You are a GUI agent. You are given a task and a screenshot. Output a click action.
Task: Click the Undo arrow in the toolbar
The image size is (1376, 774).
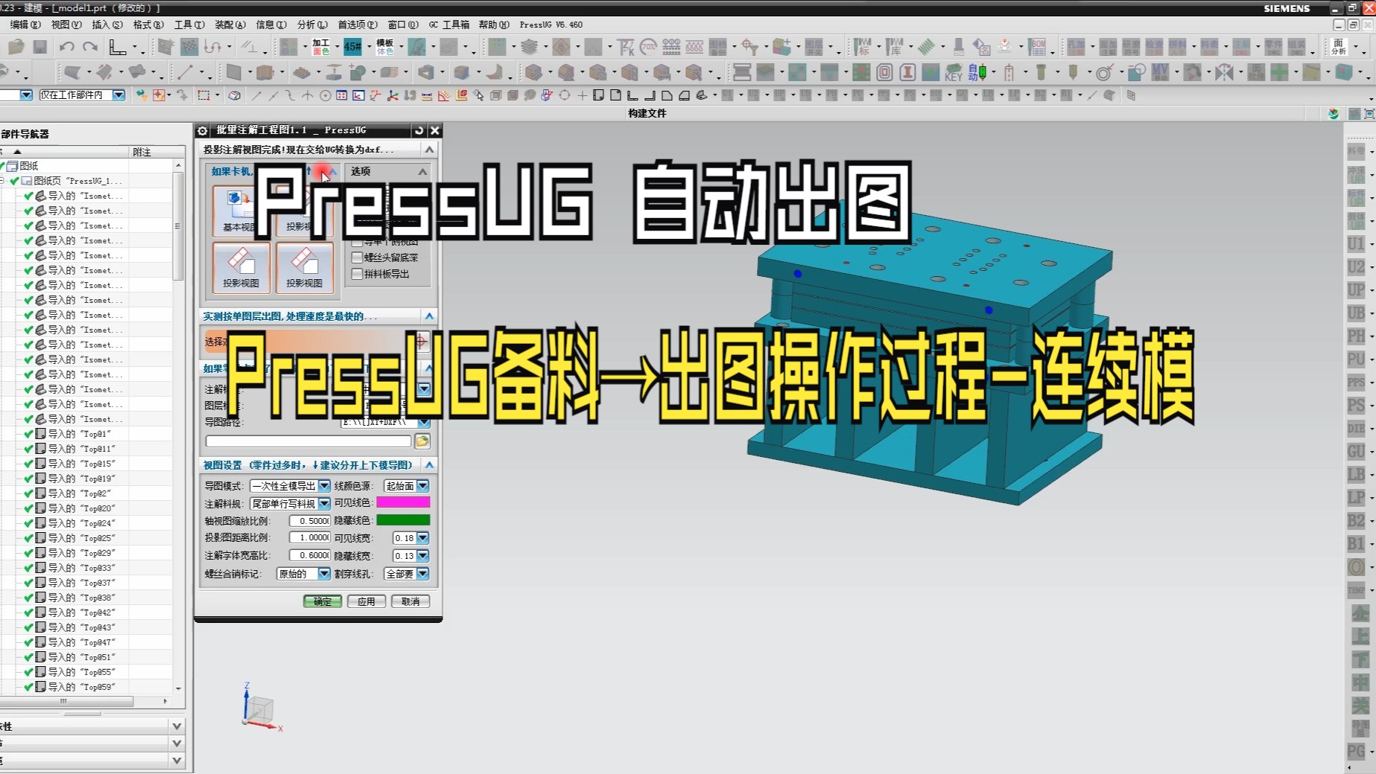[66, 47]
